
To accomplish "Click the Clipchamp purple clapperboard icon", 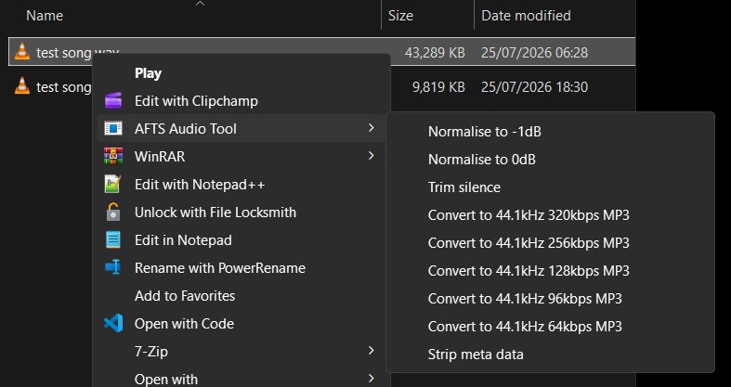I will tap(113, 100).
